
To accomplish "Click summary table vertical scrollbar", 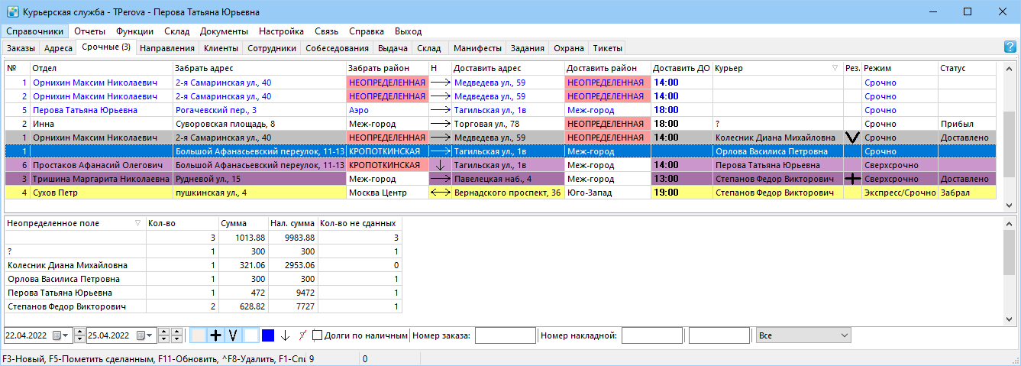I will click(1010, 270).
